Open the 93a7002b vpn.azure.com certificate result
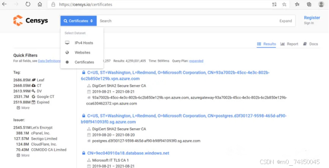This screenshot has height=168, width=329. 175,76
